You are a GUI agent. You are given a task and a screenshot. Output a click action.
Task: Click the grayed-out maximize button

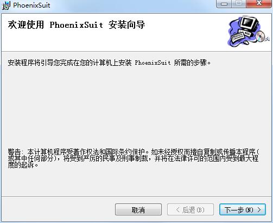[x=239, y=4]
